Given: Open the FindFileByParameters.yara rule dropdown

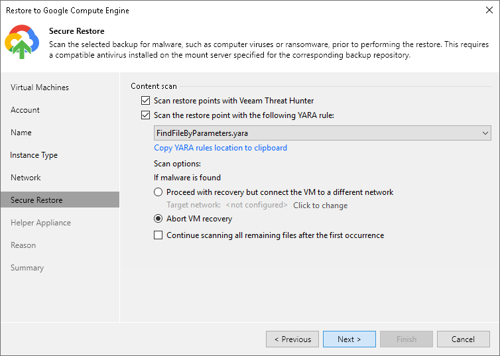Looking at the screenshot, I should pyautogui.click(x=322, y=133).
